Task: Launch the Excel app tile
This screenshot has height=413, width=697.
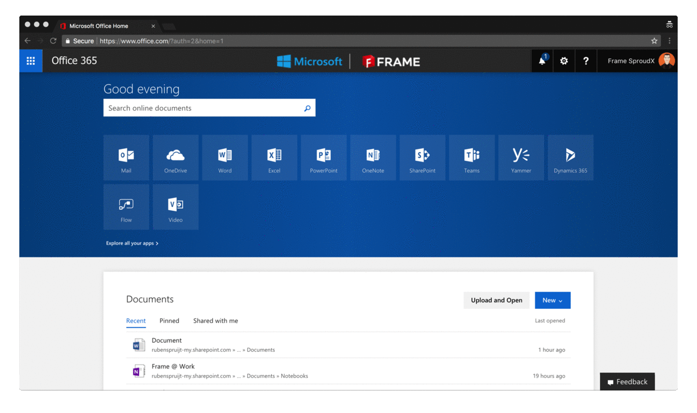Action: point(274,158)
